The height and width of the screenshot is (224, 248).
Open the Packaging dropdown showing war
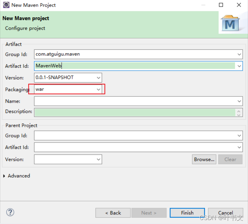[98, 89]
